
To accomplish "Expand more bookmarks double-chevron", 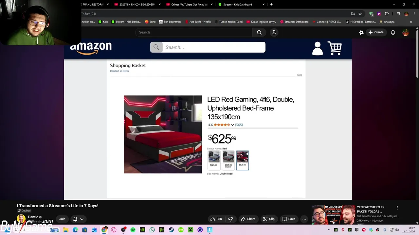I will click(x=411, y=22).
